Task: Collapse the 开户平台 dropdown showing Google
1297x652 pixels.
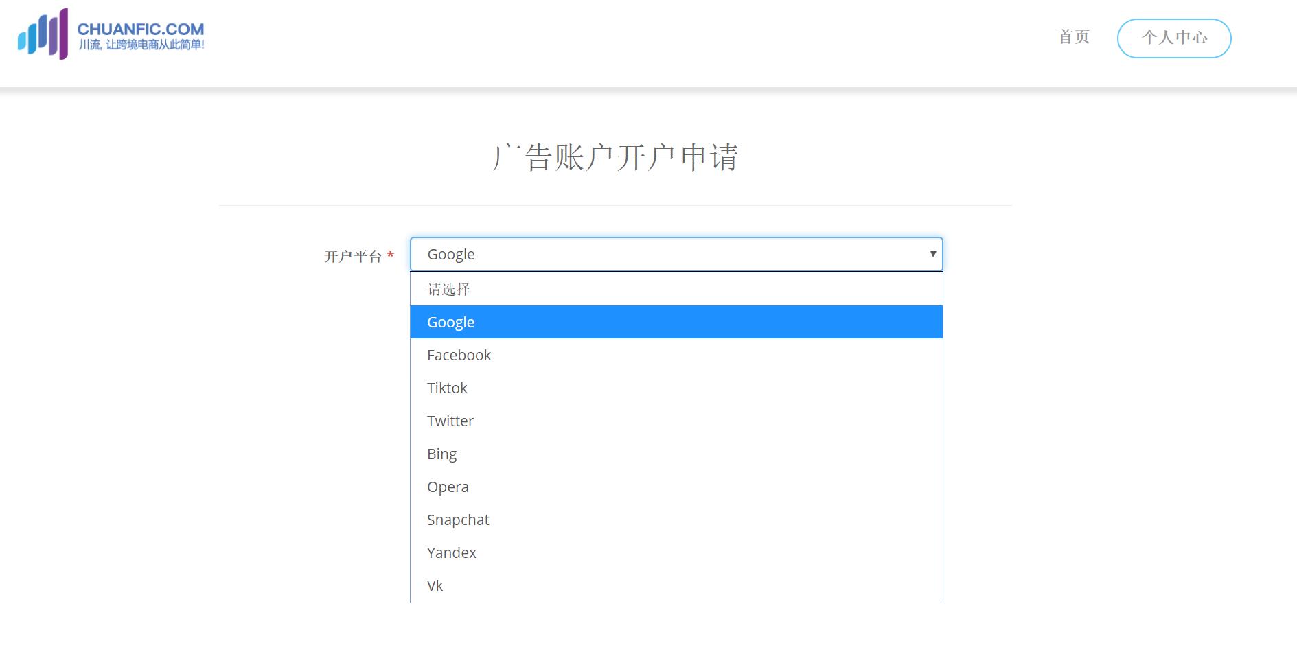Action: 676,255
